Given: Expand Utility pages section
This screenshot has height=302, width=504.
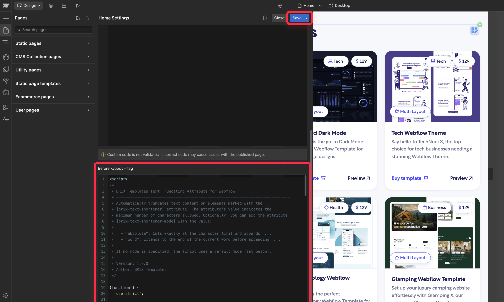Looking at the screenshot, I should (53, 70).
